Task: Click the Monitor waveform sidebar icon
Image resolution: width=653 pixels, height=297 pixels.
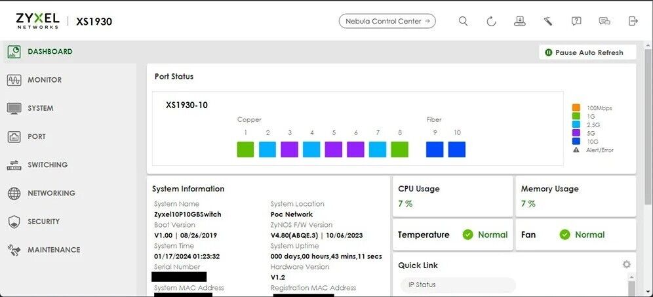Action: pos(14,80)
